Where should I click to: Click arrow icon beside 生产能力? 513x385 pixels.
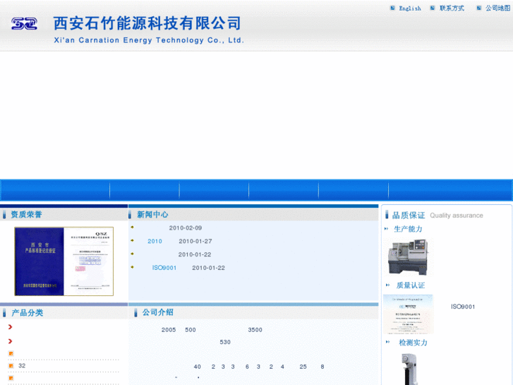(387, 229)
